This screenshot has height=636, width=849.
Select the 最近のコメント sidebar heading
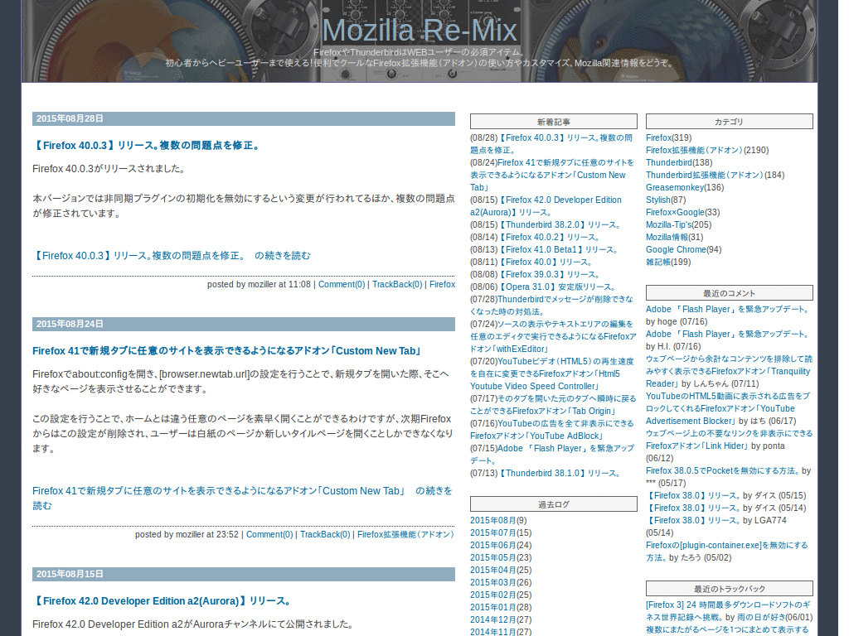tap(729, 293)
